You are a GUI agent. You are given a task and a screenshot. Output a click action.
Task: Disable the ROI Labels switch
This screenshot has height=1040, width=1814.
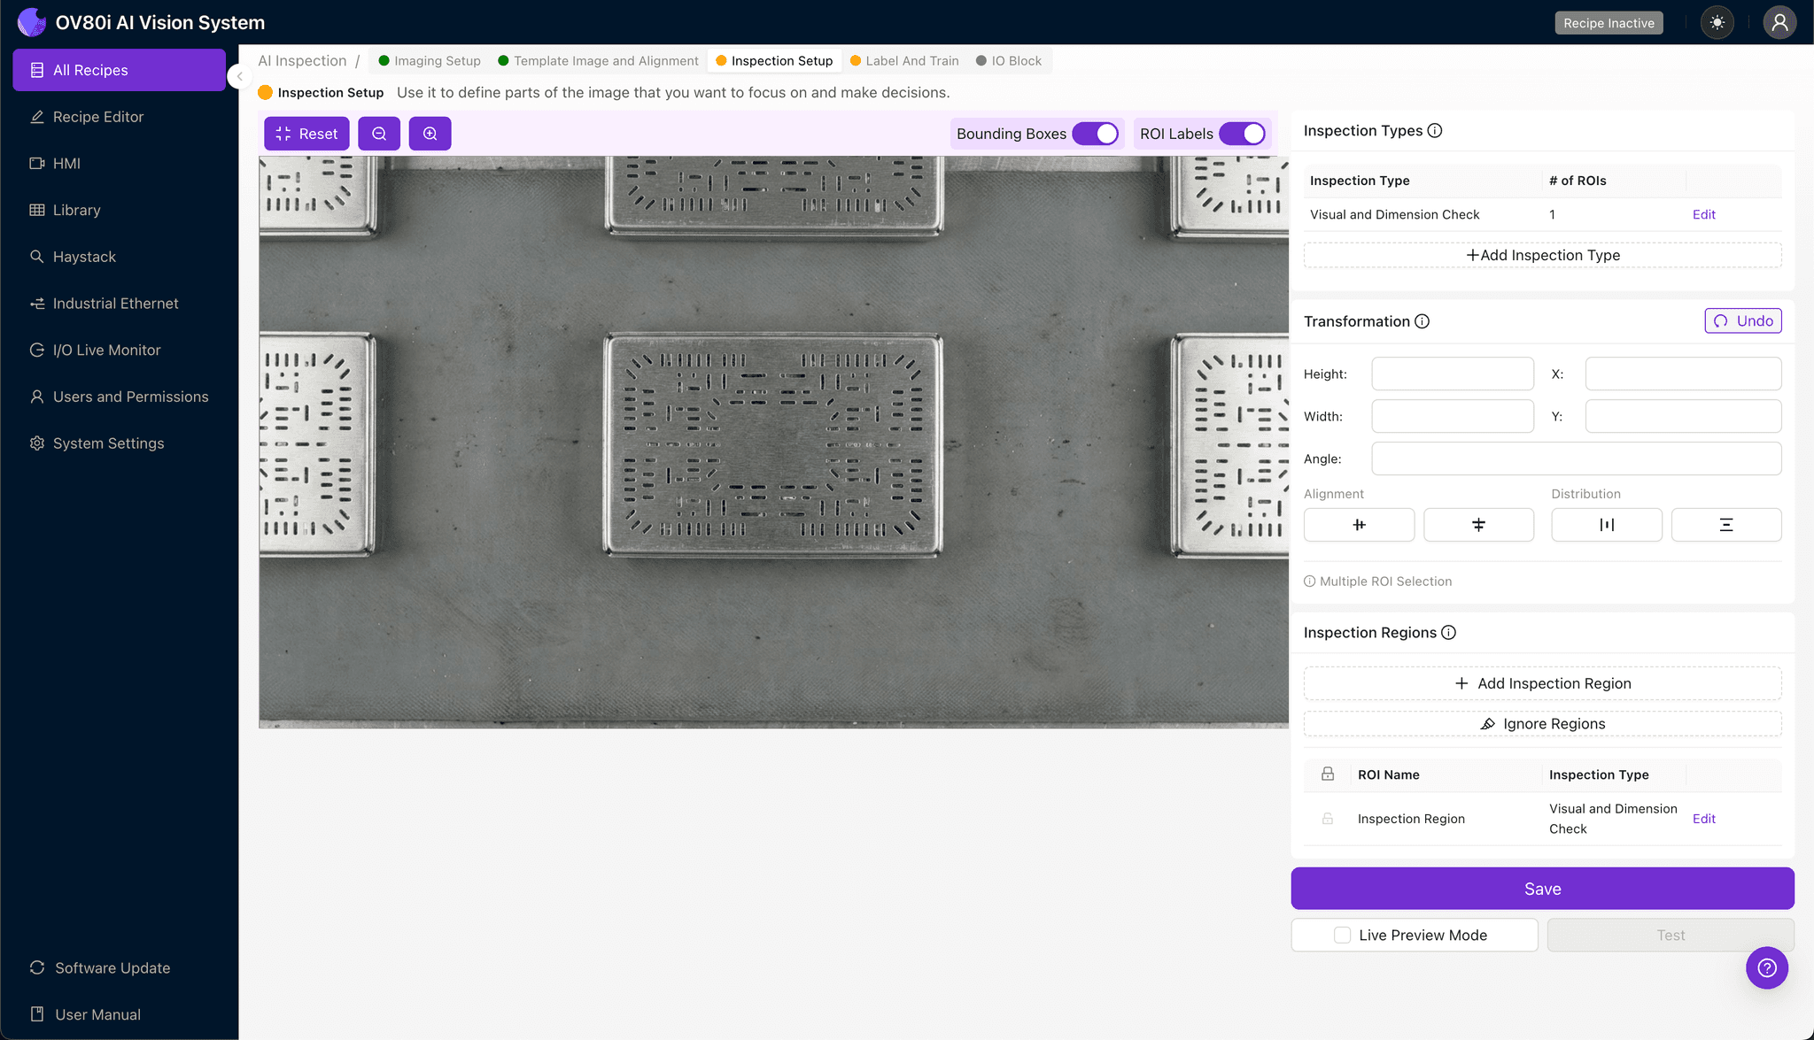pyautogui.click(x=1242, y=134)
